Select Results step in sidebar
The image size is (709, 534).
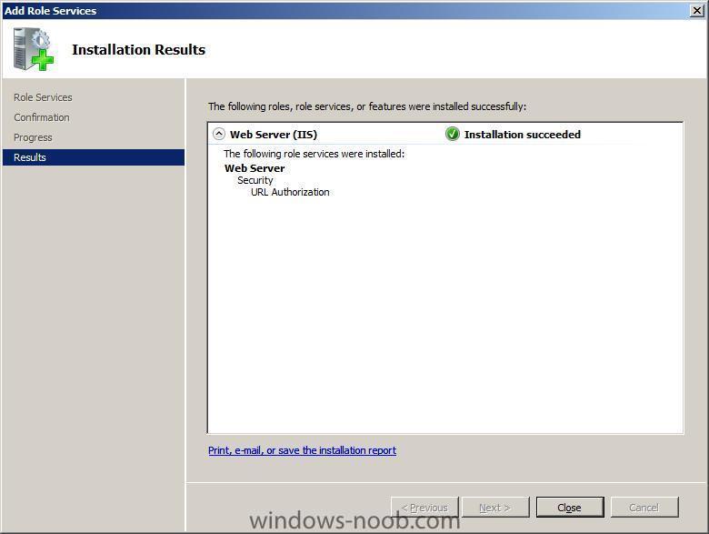[x=93, y=157]
